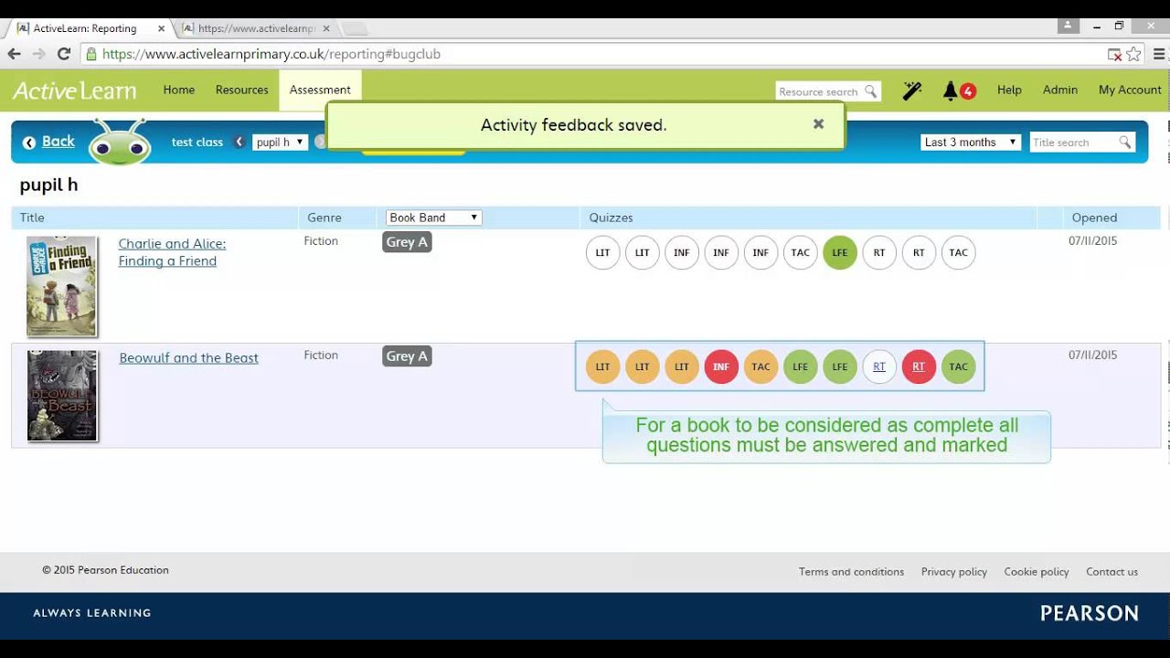Click the pupil h heading text
Viewport: 1170px width, 658px height.
click(48, 186)
